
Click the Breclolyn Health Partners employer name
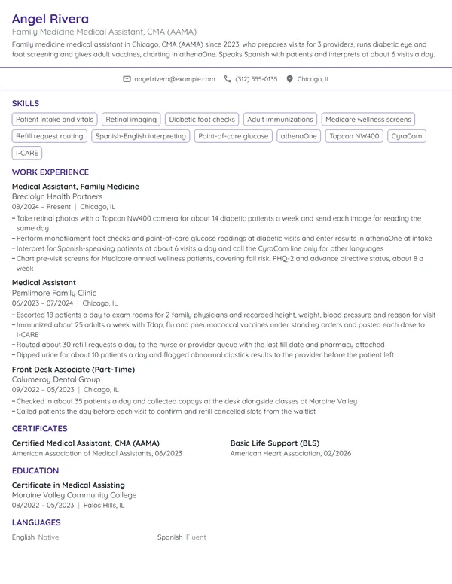click(57, 196)
